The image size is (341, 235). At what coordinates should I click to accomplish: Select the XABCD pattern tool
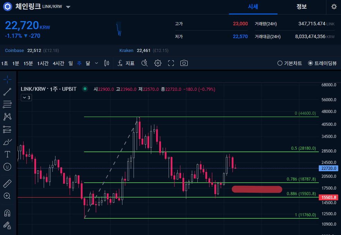point(7,117)
